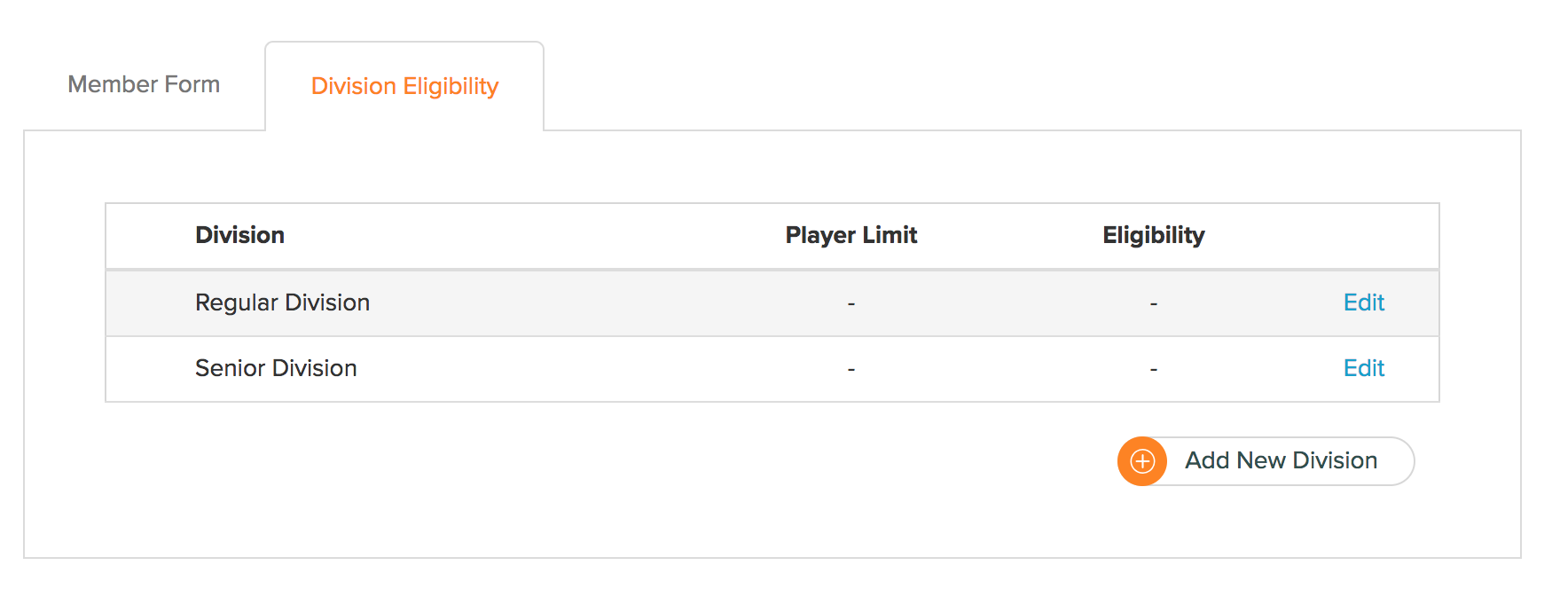The width and height of the screenshot is (1552, 589).
Task: Select the Division Eligibility tab
Action: click(x=404, y=86)
